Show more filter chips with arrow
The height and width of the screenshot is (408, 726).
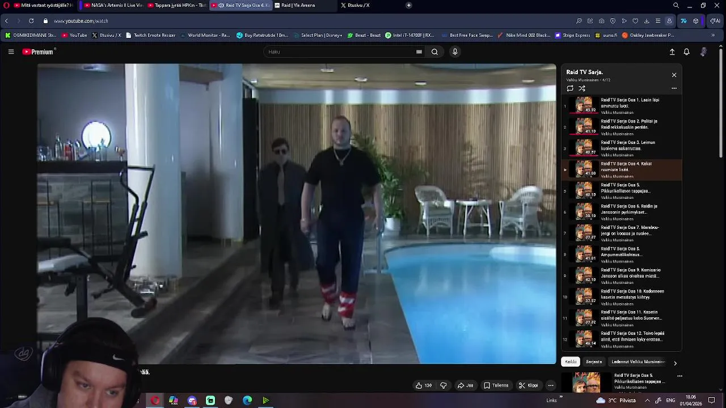[675, 363]
